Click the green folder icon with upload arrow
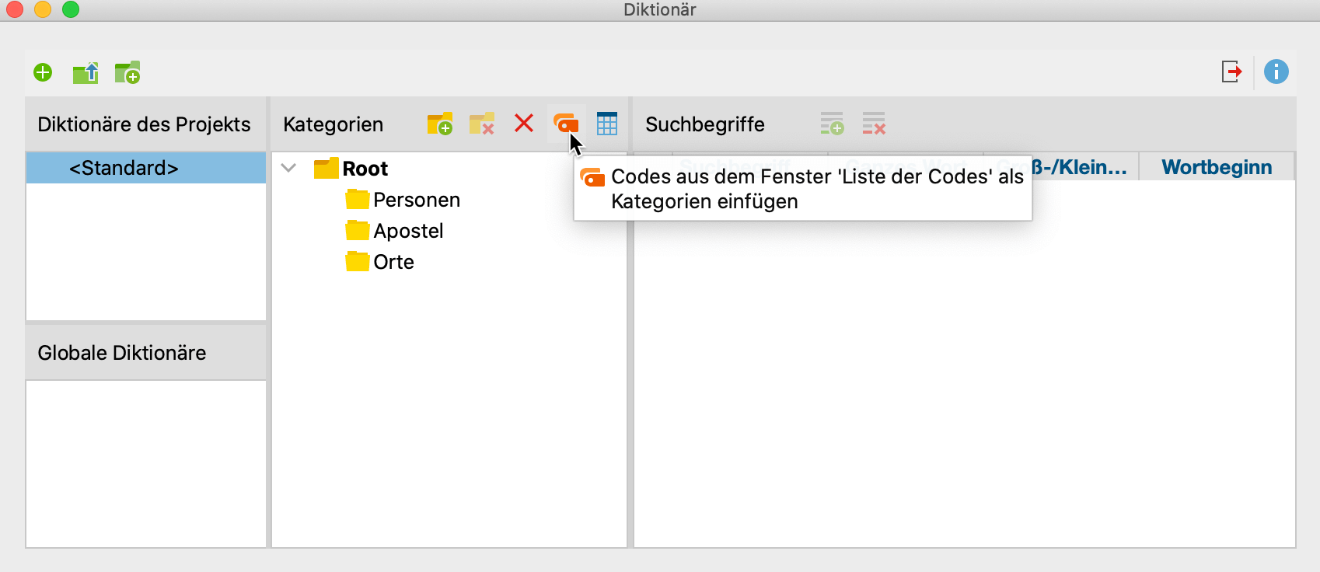This screenshot has width=1320, height=572. pyautogui.click(x=86, y=73)
